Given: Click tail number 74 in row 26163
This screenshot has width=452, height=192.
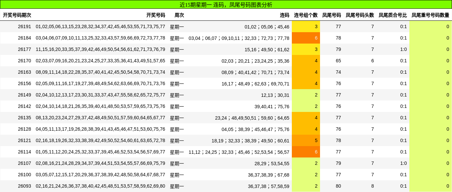Looking at the screenshot, I should (338, 72).
